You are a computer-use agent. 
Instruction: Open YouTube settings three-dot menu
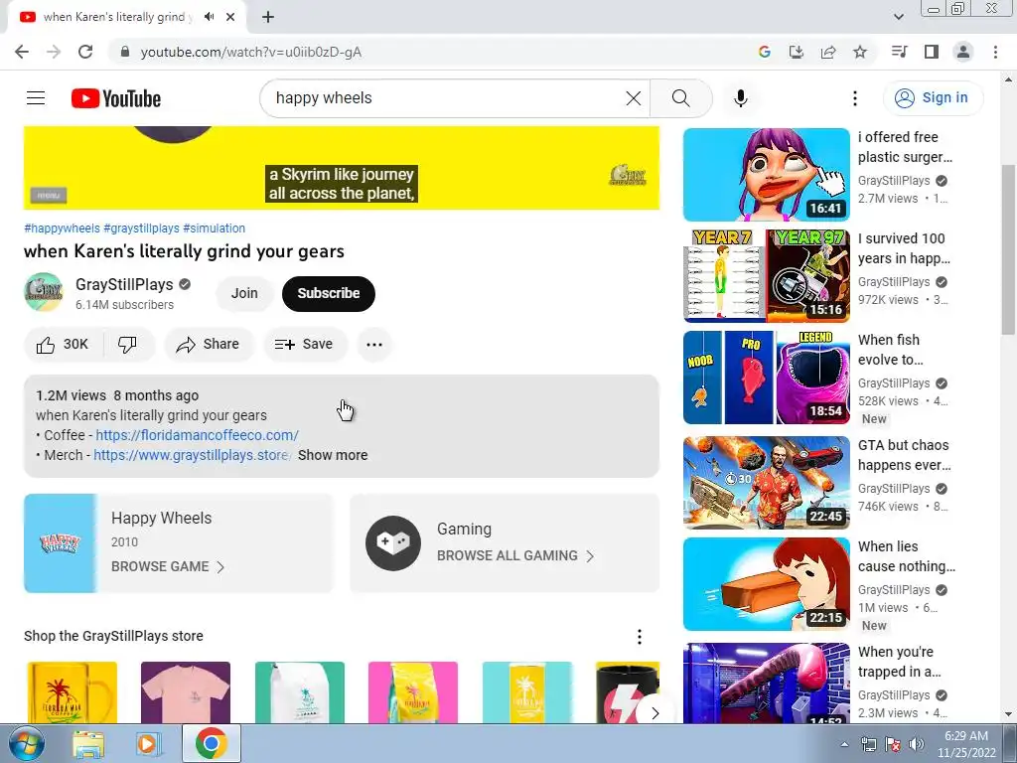pos(855,98)
